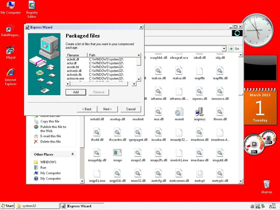Click the Next button in the wizard
The image size is (280, 210).
click(107, 109)
